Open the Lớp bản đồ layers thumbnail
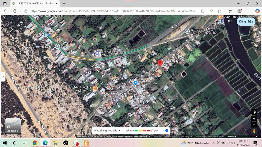This screenshot has height=147, width=262. point(13,126)
